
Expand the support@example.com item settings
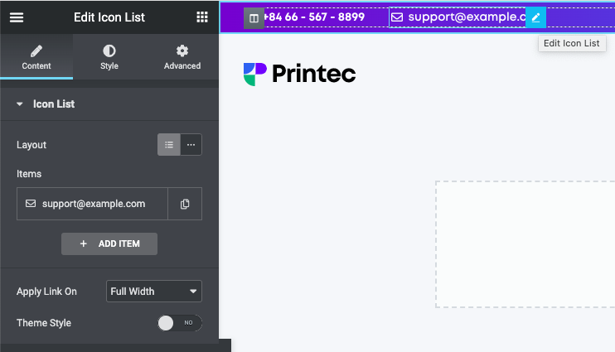(93, 204)
